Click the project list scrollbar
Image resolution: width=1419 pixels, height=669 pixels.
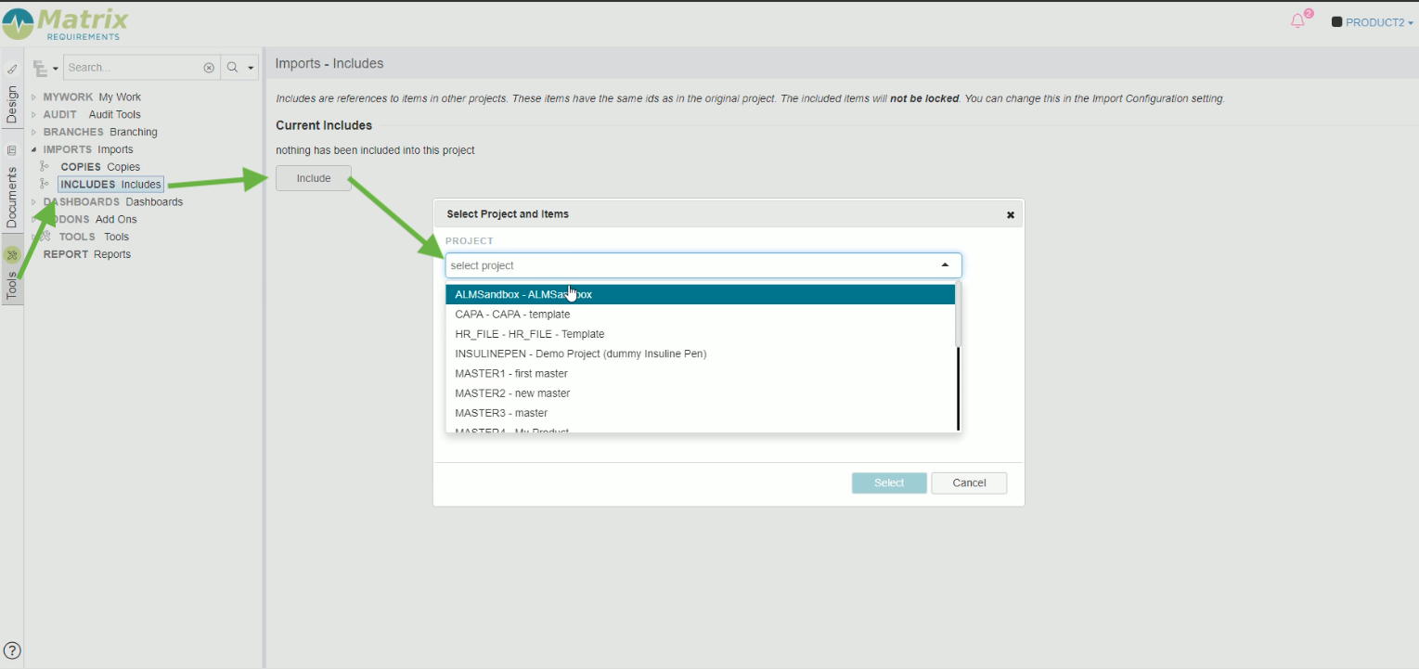click(958, 315)
